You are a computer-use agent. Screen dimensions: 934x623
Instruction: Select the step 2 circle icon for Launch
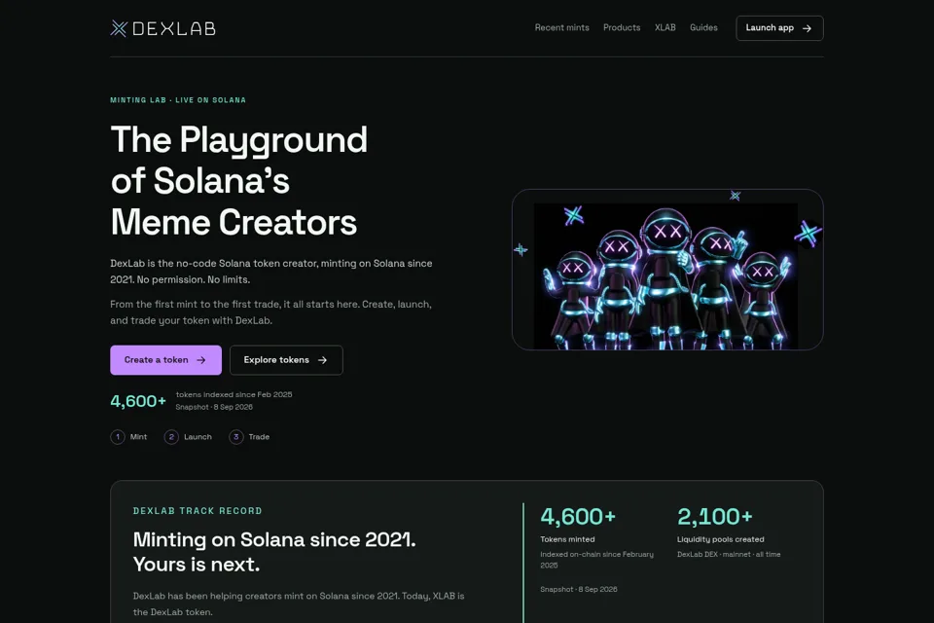pyautogui.click(x=171, y=437)
